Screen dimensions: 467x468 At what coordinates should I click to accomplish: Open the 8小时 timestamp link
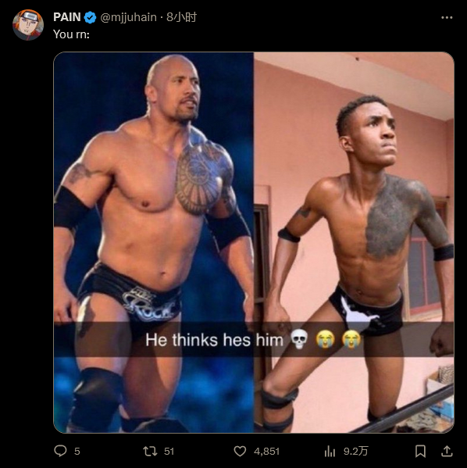click(181, 17)
